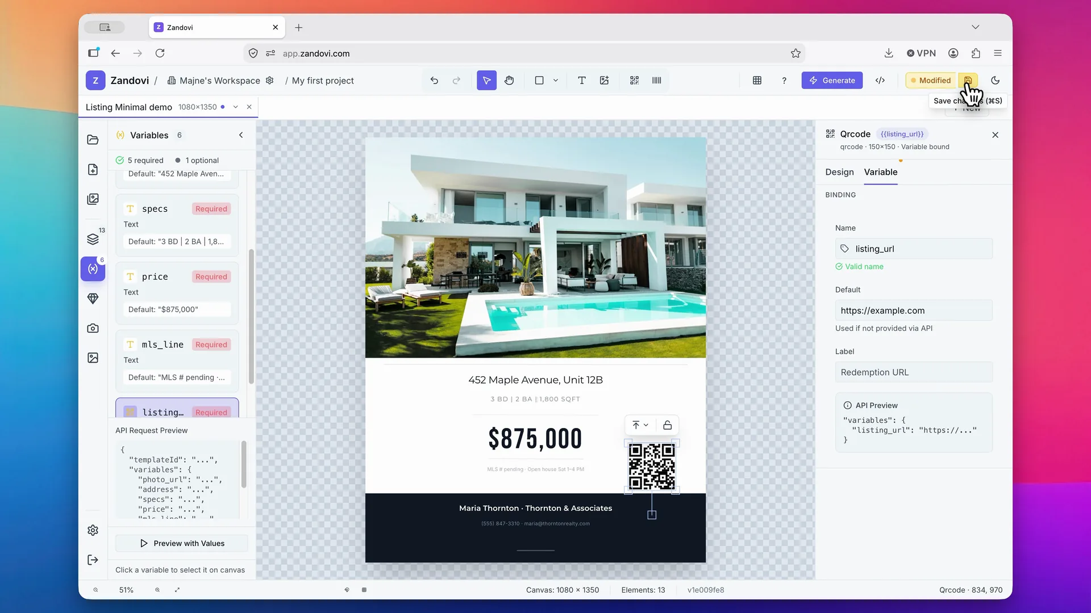Click fit-to-screen icon in status bar
Screen dimensions: 1091x613
(177, 590)
